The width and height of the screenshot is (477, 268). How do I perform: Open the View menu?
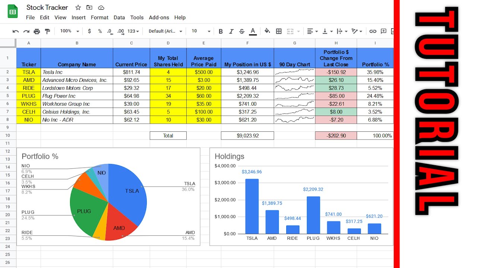tap(60, 17)
